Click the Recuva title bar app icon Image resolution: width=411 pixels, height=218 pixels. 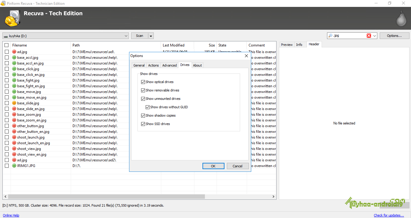tap(3, 3)
